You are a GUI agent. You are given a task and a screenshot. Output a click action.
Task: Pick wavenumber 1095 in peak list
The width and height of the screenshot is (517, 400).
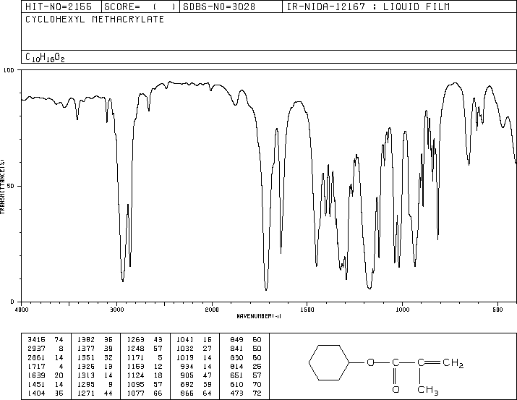(136, 384)
